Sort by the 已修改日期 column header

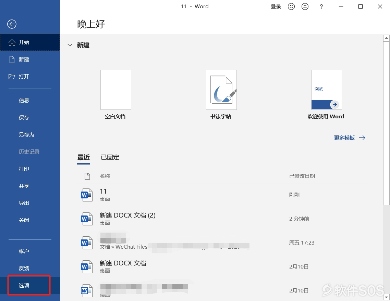[x=302, y=176]
